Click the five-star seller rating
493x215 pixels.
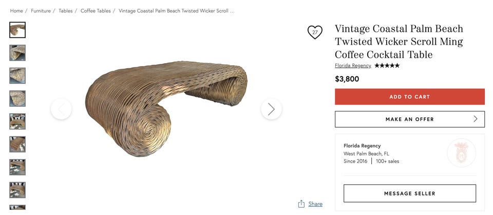click(387, 66)
